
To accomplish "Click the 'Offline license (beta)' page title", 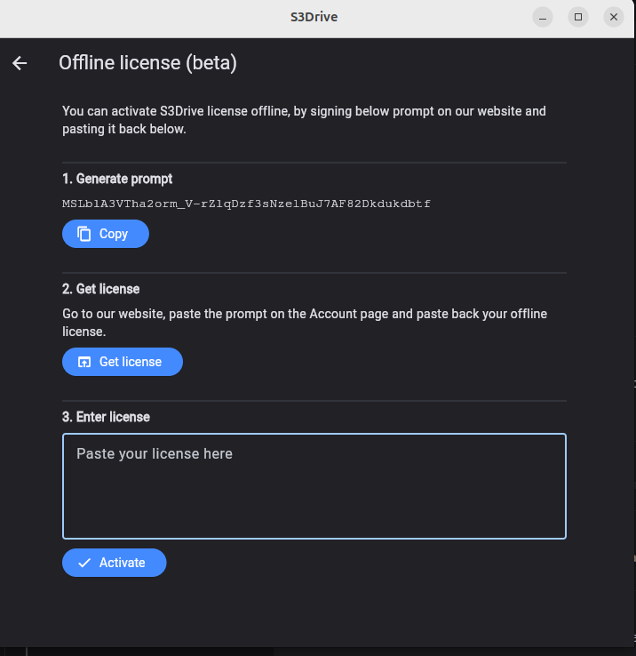I will click(x=147, y=63).
